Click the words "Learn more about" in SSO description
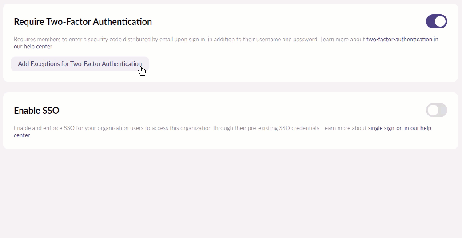This screenshot has width=462, height=238. pos(344,128)
